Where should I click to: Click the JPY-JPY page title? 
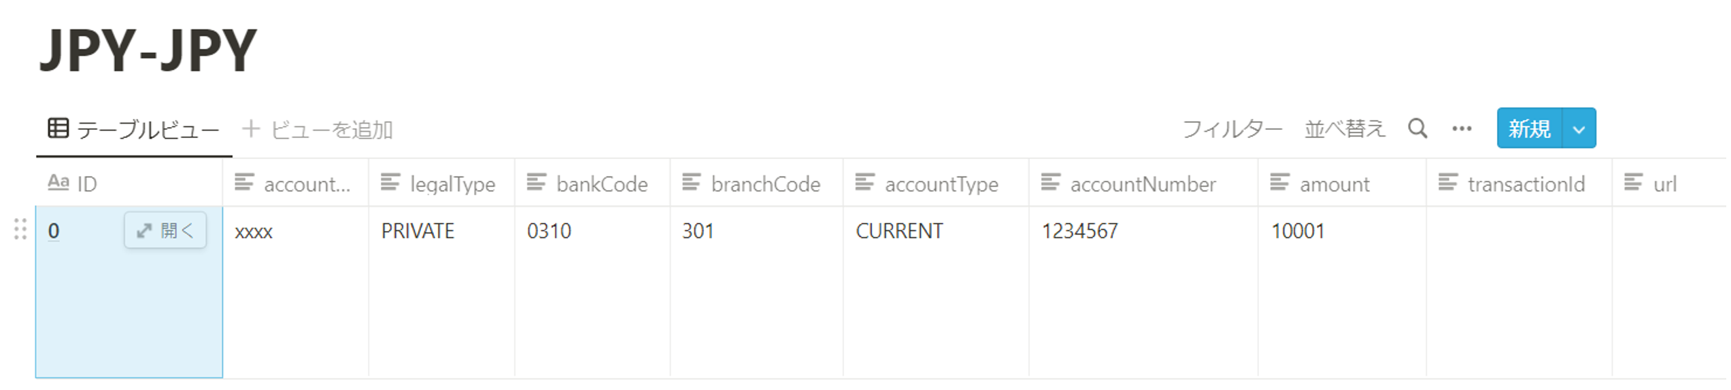(x=149, y=50)
